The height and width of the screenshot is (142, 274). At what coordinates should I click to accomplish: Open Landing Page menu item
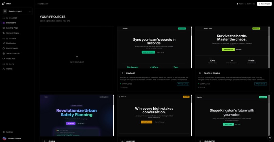pyautogui.click(x=12, y=28)
